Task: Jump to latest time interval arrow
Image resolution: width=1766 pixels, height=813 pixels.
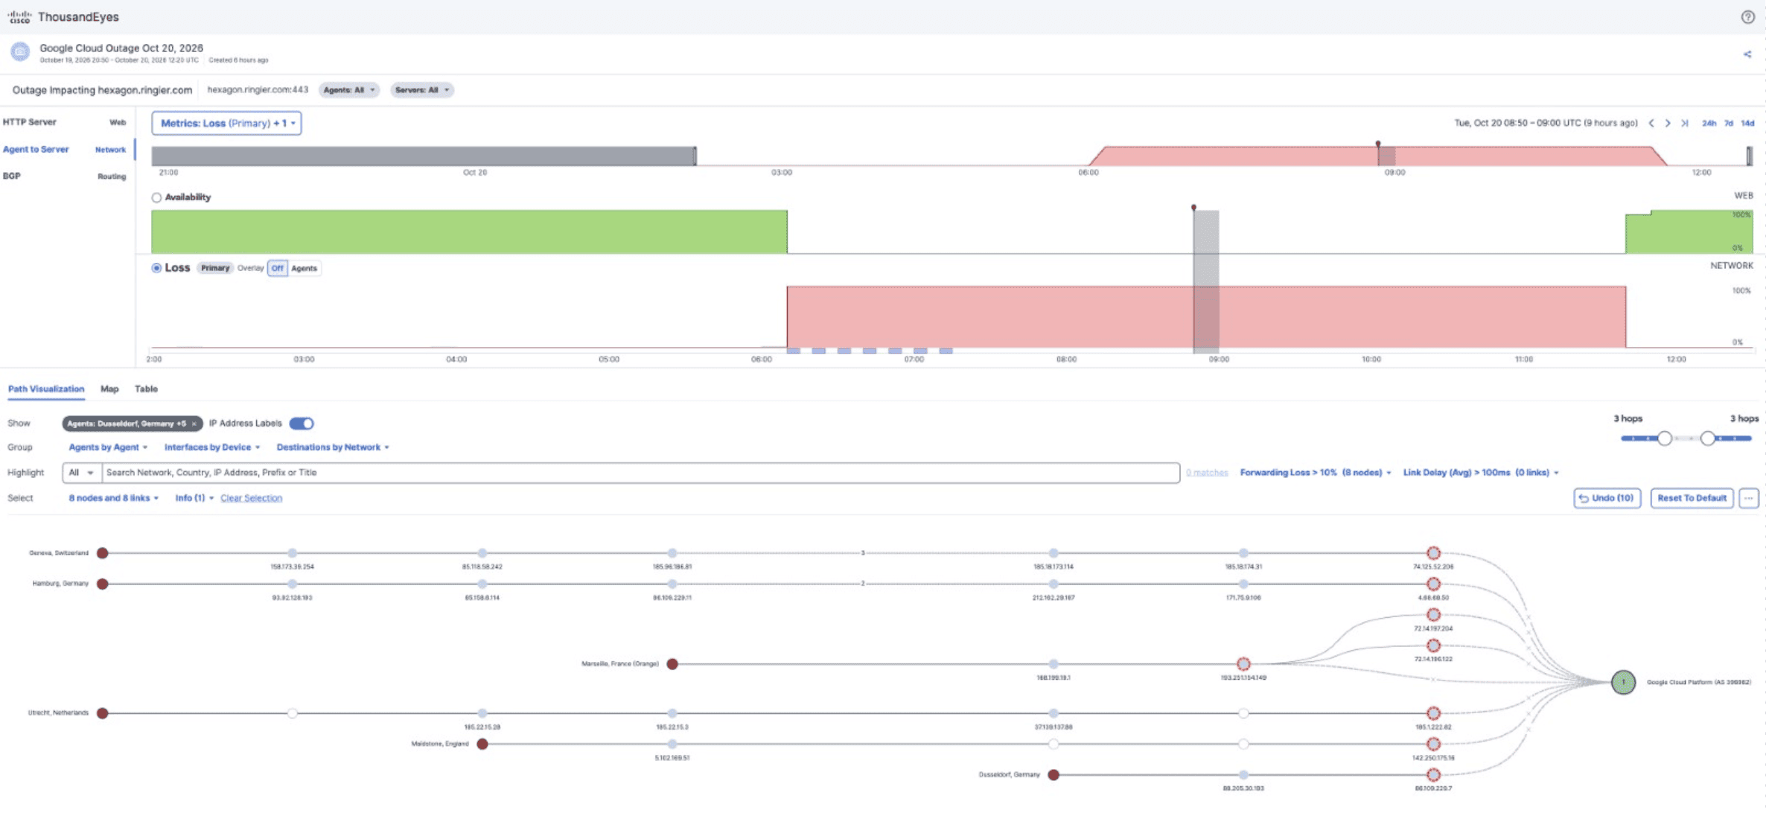Action: 1684,124
